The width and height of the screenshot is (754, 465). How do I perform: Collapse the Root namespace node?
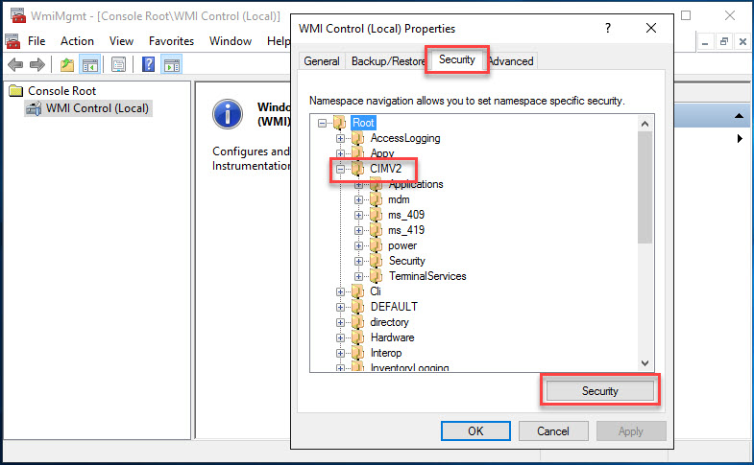[x=322, y=123]
